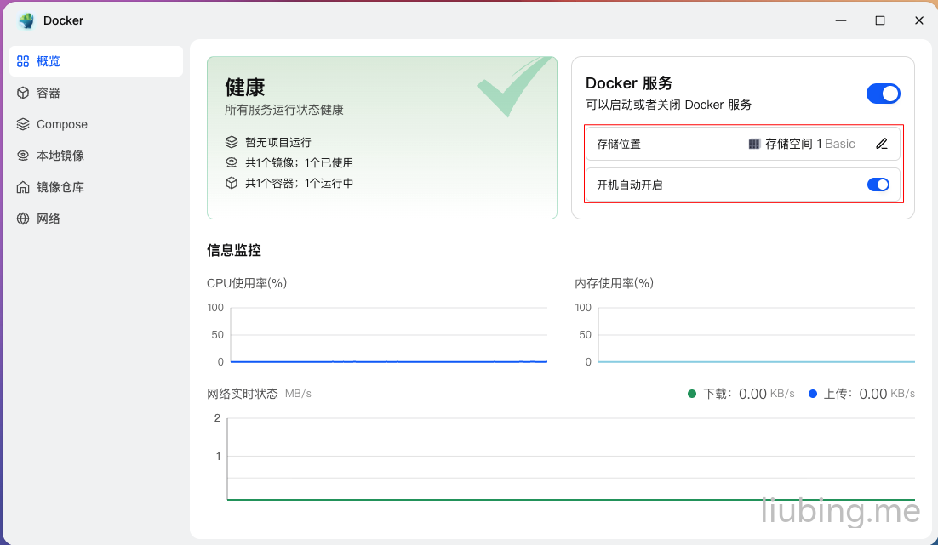Disable the 开机自动开启 toggle
Viewport: 938px width, 545px height.
(878, 185)
